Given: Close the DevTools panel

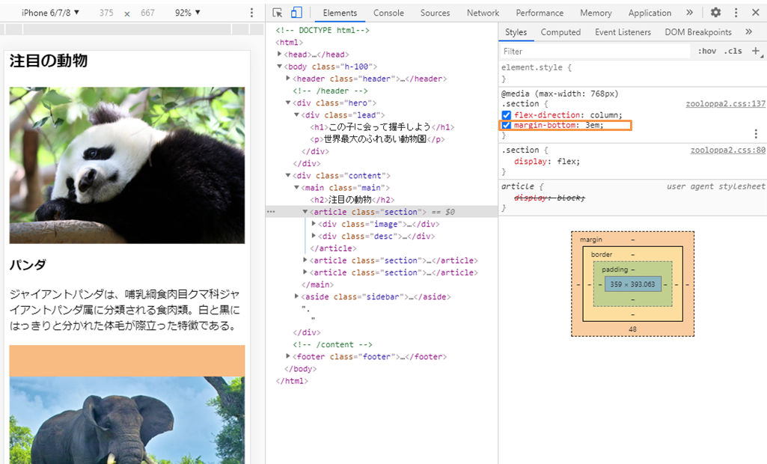Looking at the screenshot, I should [755, 13].
